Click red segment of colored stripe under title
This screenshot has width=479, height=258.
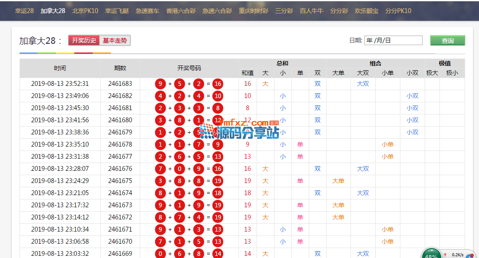pyautogui.click(x=83, y=53)
